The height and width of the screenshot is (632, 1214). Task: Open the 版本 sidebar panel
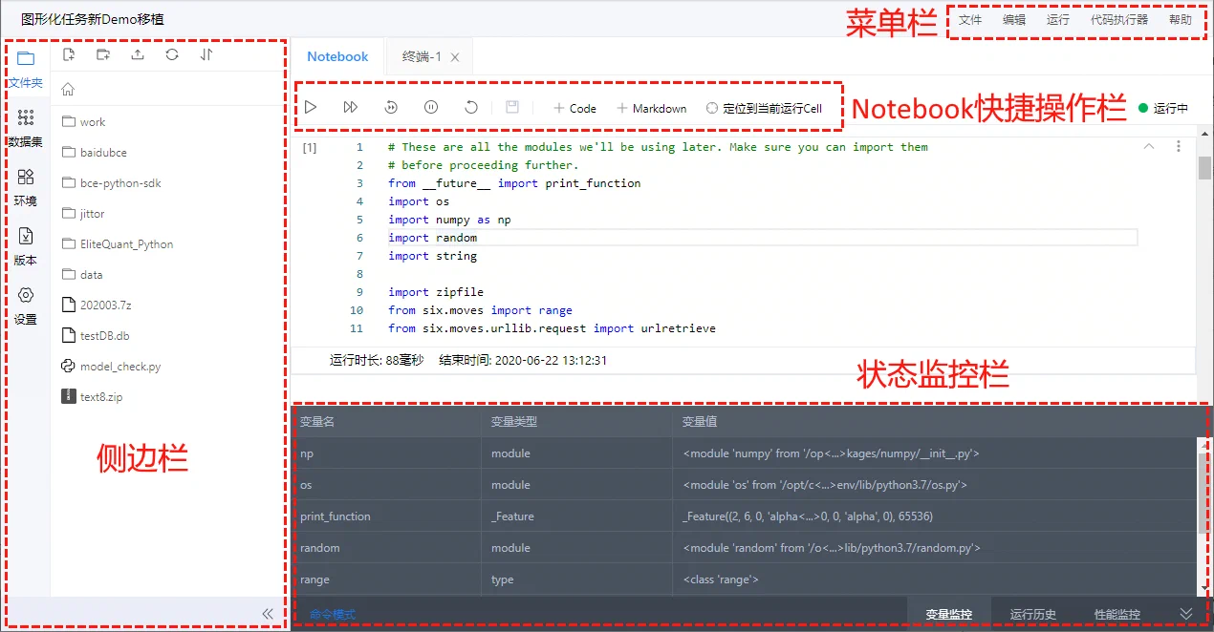click(x=26, y=246)
